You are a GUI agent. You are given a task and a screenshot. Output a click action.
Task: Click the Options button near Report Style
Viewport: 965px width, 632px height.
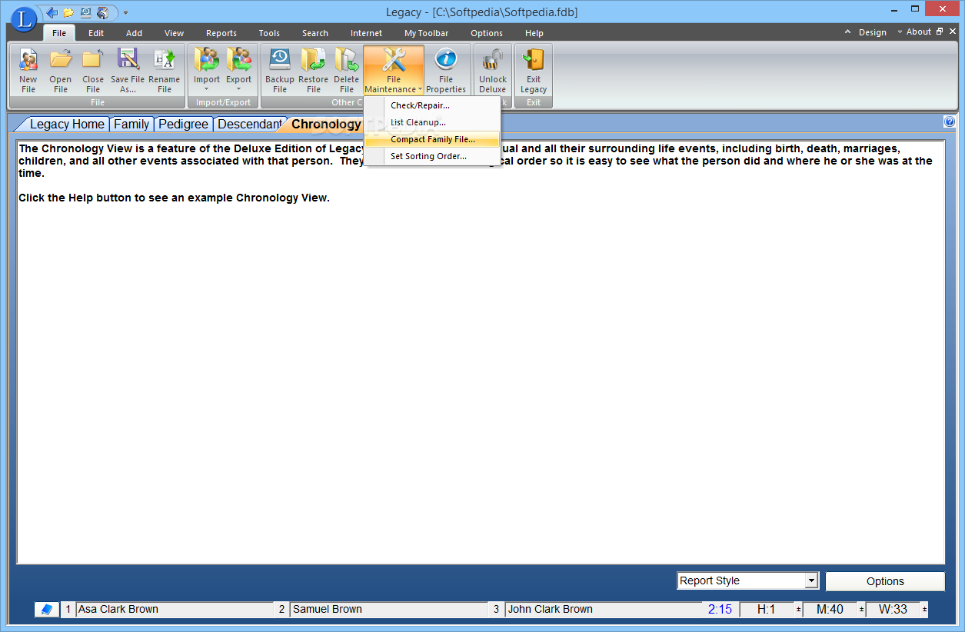pos(885,581)
